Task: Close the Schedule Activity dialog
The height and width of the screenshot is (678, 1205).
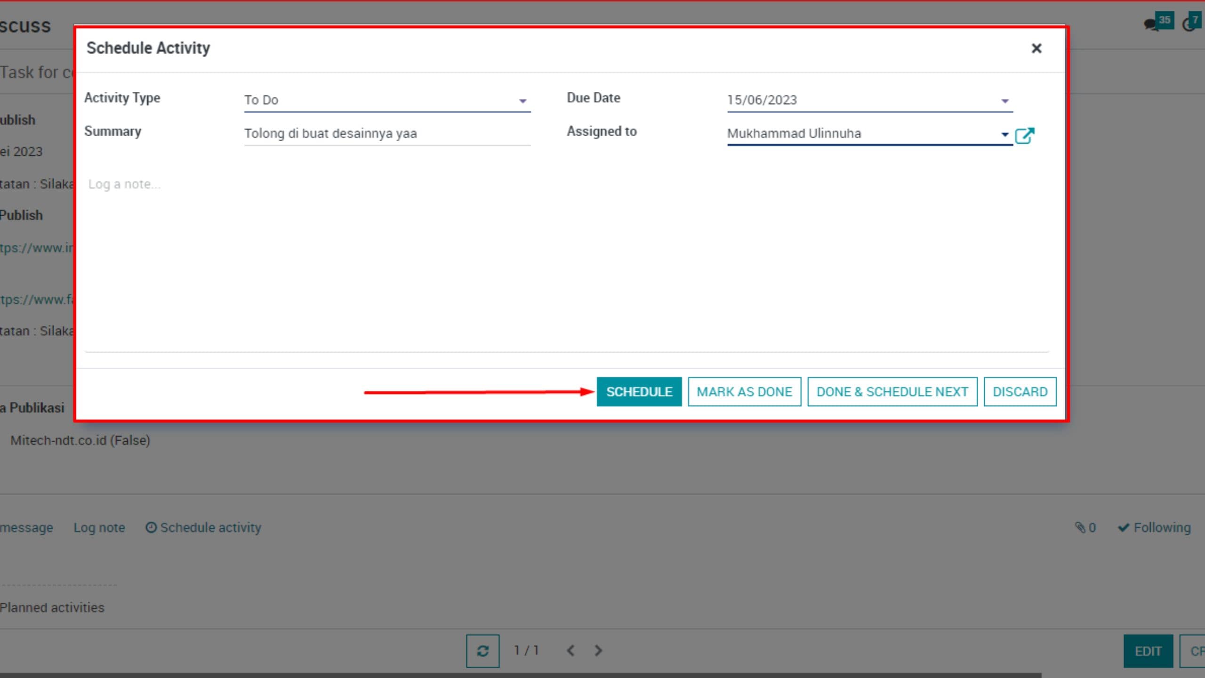Action: click(x=1036, y=48)
